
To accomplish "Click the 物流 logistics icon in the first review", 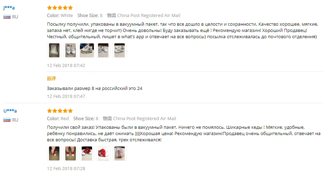I will click(x=112, y=15).
